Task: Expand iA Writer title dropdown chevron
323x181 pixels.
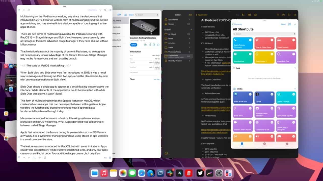Action: click(100, 10)
